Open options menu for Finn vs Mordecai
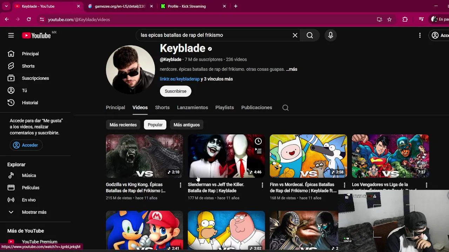449x252 pixels. 344,185
